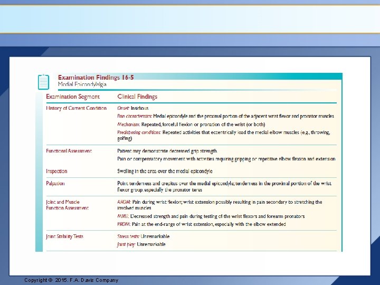The height and width of the screenshot is (285, 380).
Task: Click the clipboard icon beside Examination Findings
Action: [43, 82]
